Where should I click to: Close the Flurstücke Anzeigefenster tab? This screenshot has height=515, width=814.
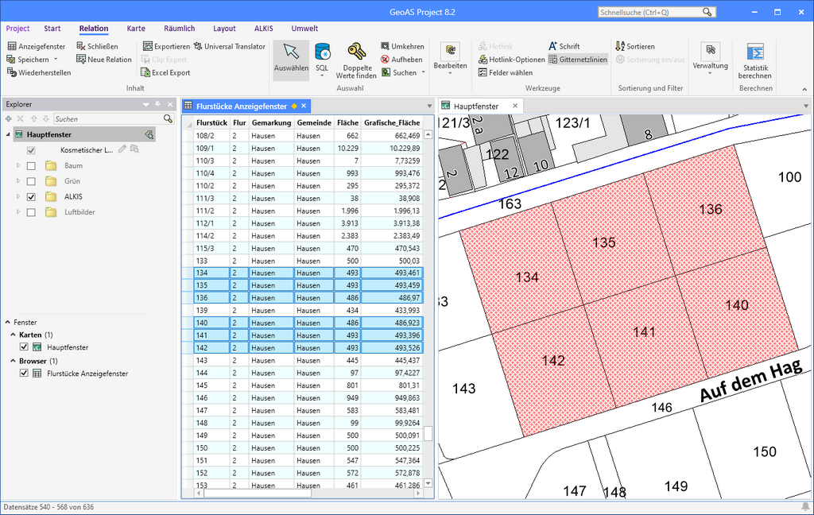tap(304, 106)
